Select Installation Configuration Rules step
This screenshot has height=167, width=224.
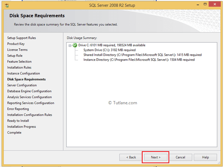30,115
